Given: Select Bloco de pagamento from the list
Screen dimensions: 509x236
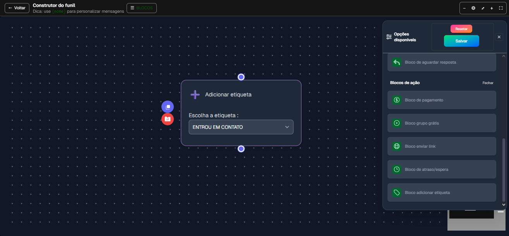Looking at the screenshot, I should point(442,100).
